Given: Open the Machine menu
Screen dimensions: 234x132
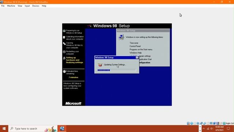Looking at the screenshot, I should [11, 6].
